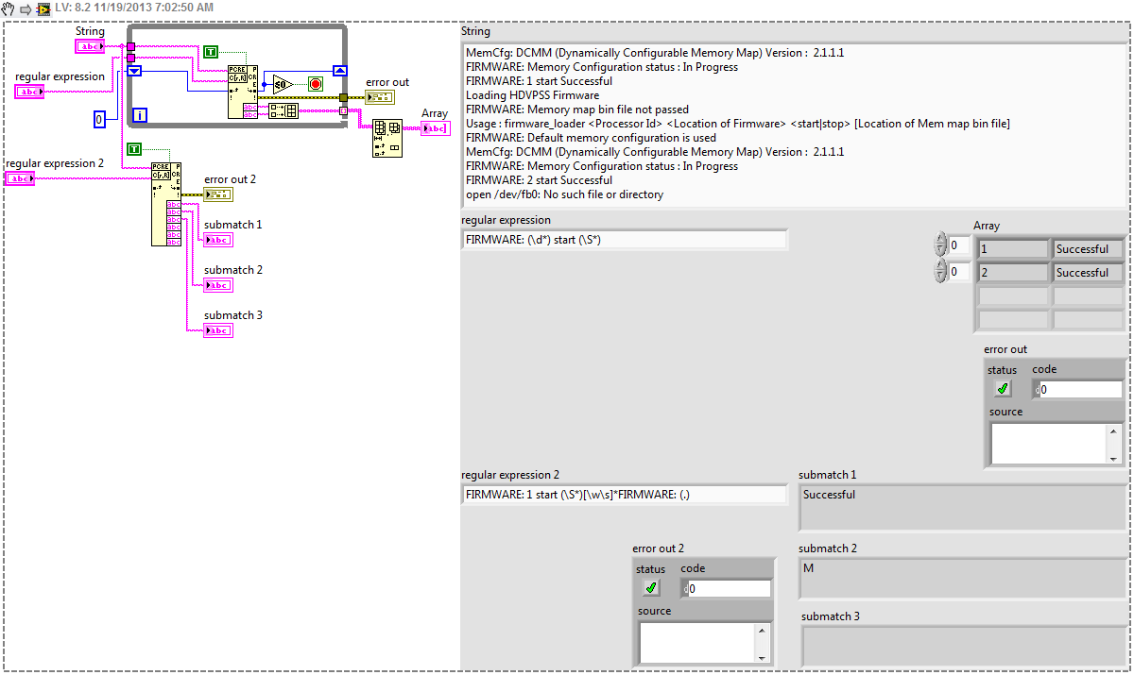Click the Array column index value field

click(959, 272)
